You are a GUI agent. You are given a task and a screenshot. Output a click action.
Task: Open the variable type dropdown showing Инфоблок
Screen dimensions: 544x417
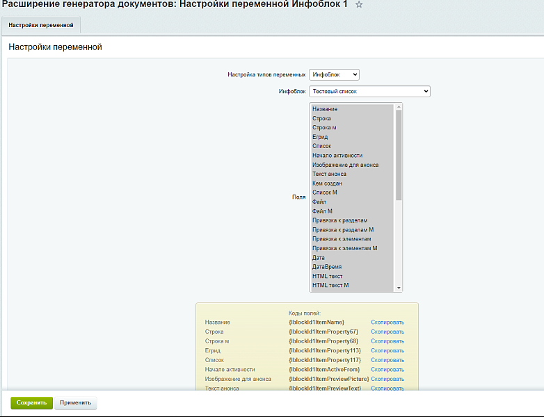tap(334, 74)
